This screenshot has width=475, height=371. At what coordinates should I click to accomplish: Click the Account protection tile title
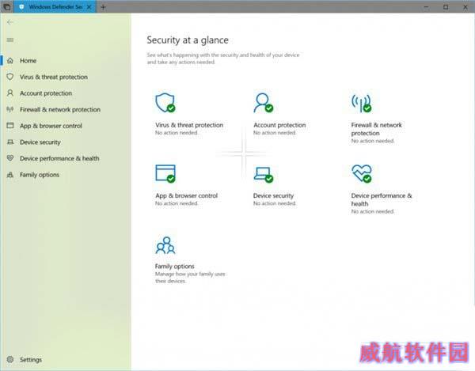(279, 125)
